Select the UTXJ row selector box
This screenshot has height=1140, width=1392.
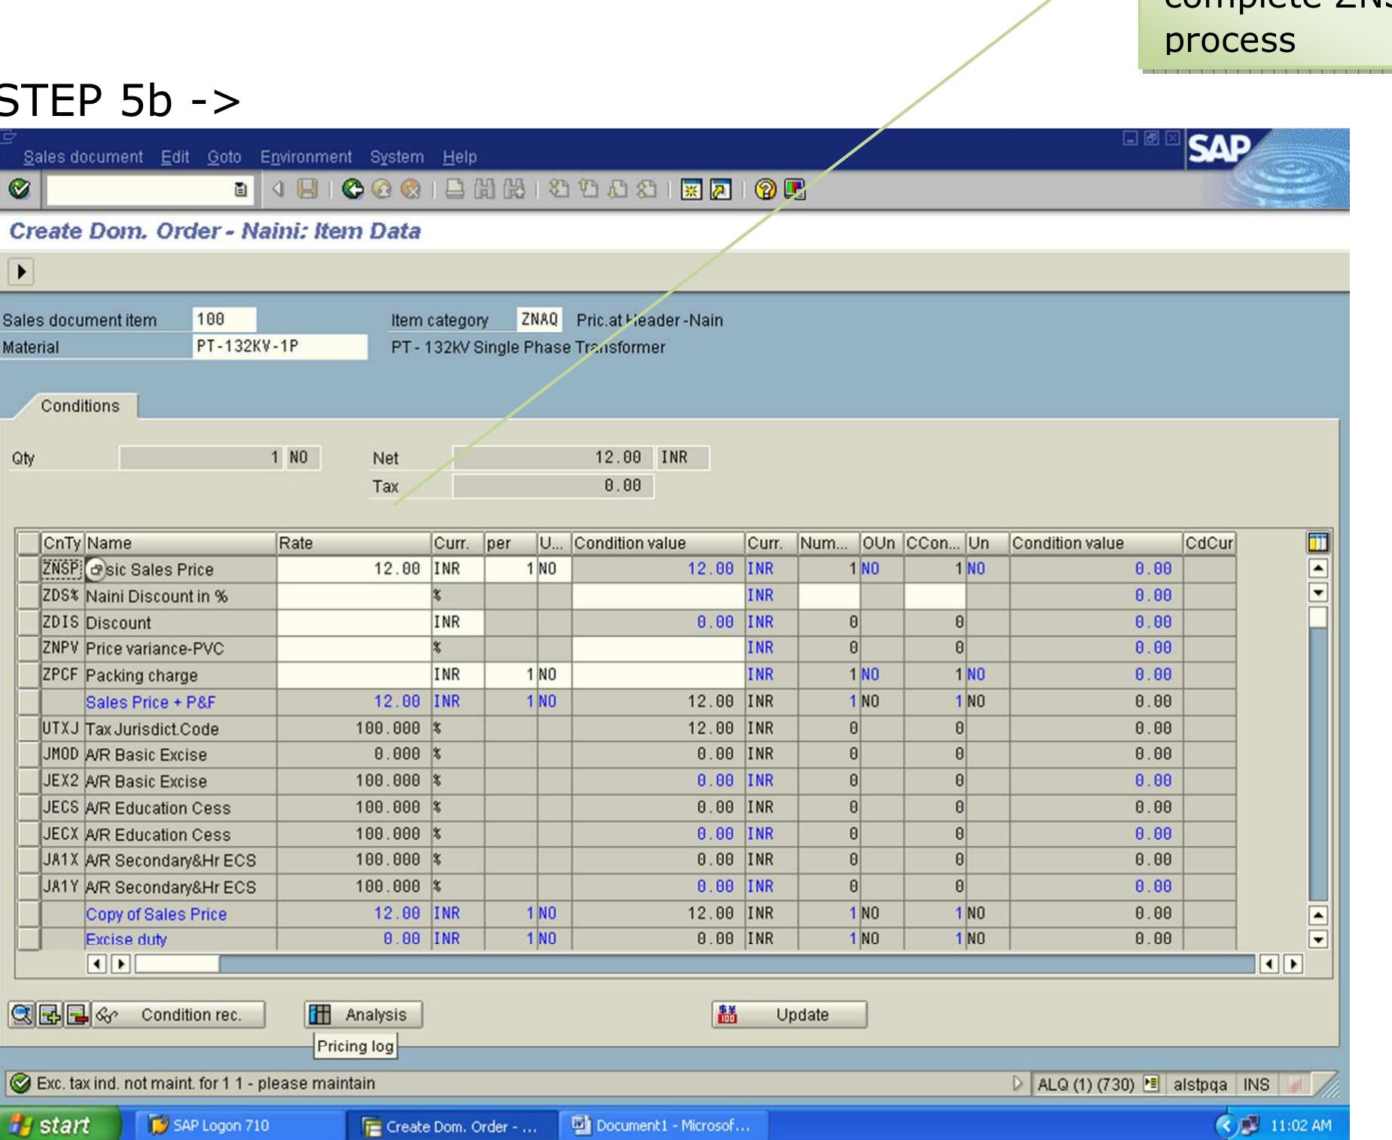coord(29,728)
